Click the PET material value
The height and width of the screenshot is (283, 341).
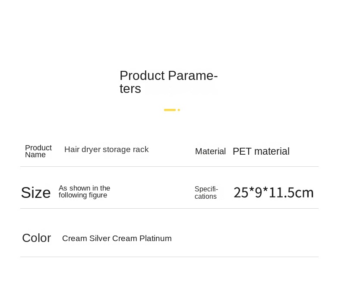point(261,151)
